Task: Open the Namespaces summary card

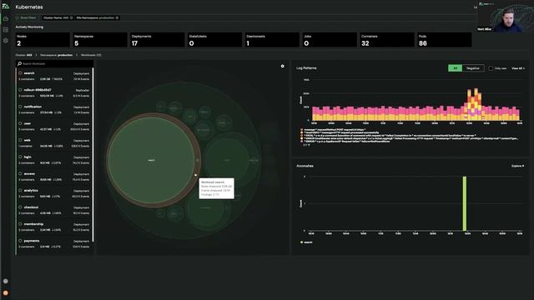Action: (100, 40)
